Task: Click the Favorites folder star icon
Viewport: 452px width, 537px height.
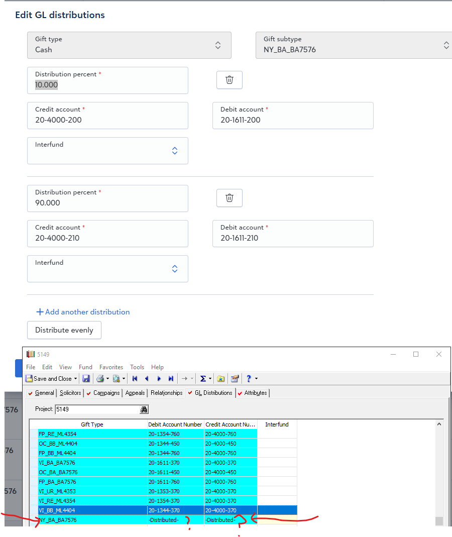Action: pos(221,378)
